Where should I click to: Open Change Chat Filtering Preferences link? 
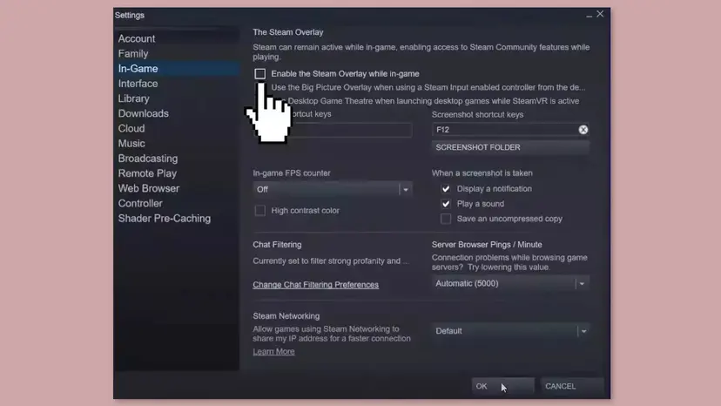[x=315, y=285]
